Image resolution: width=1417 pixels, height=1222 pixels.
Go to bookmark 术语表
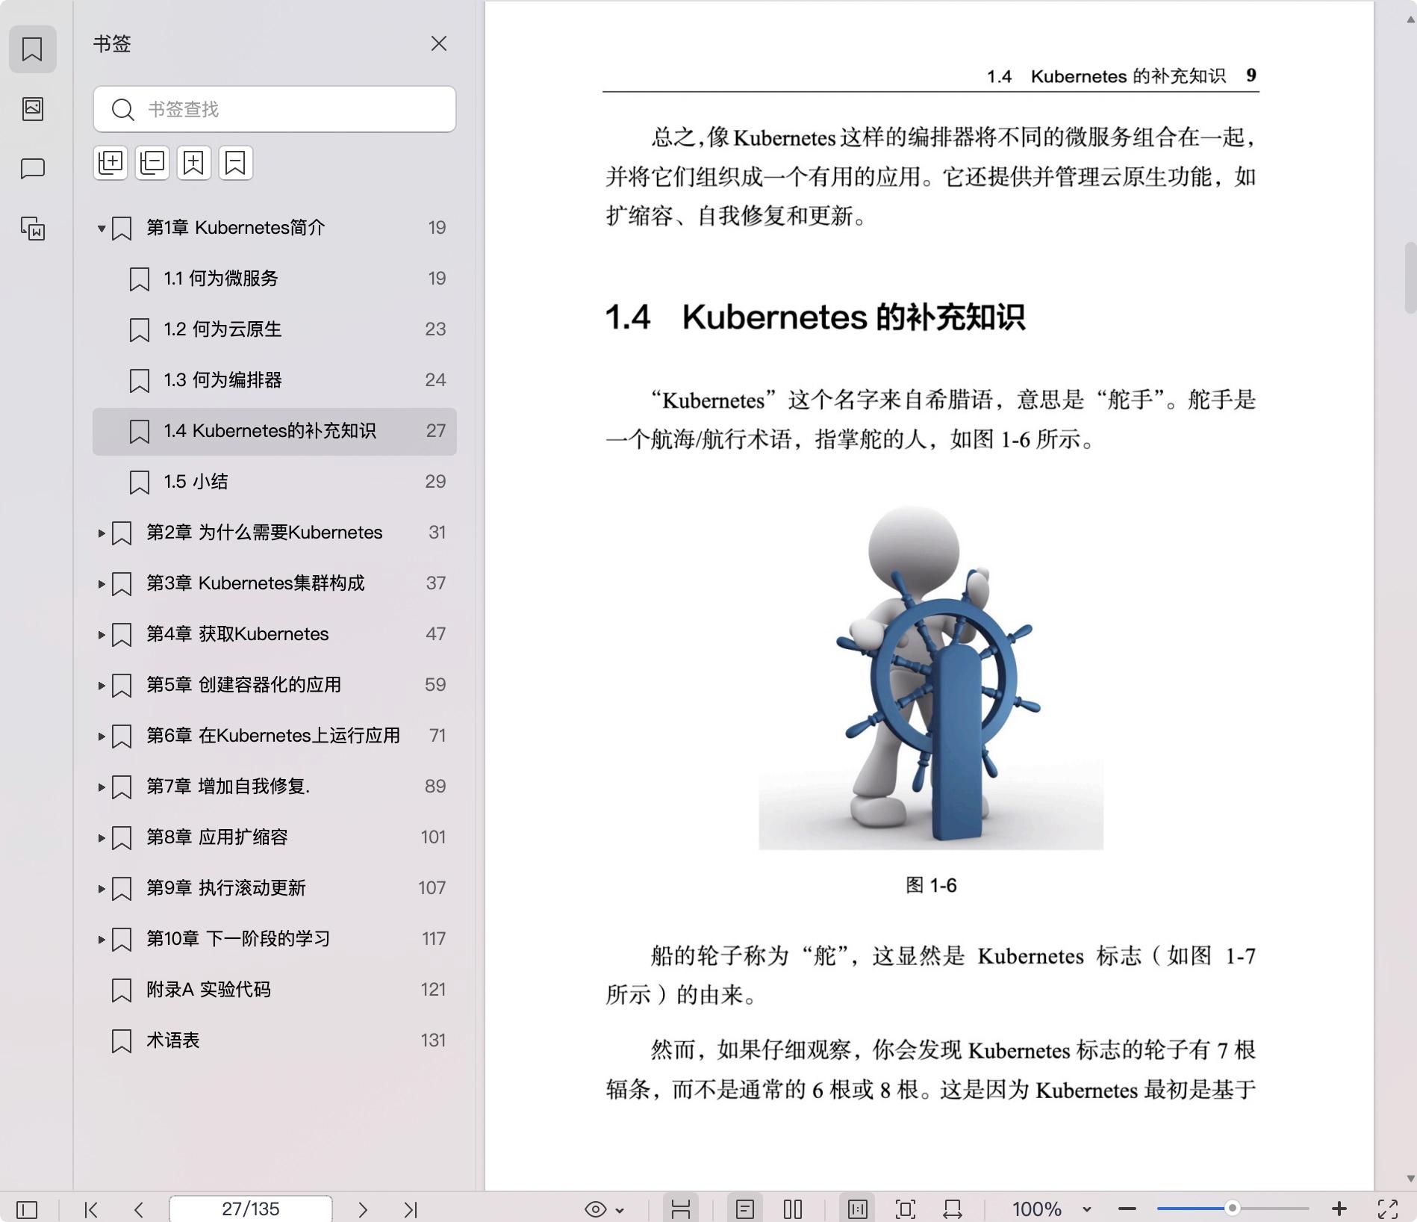pos(275,1040)
